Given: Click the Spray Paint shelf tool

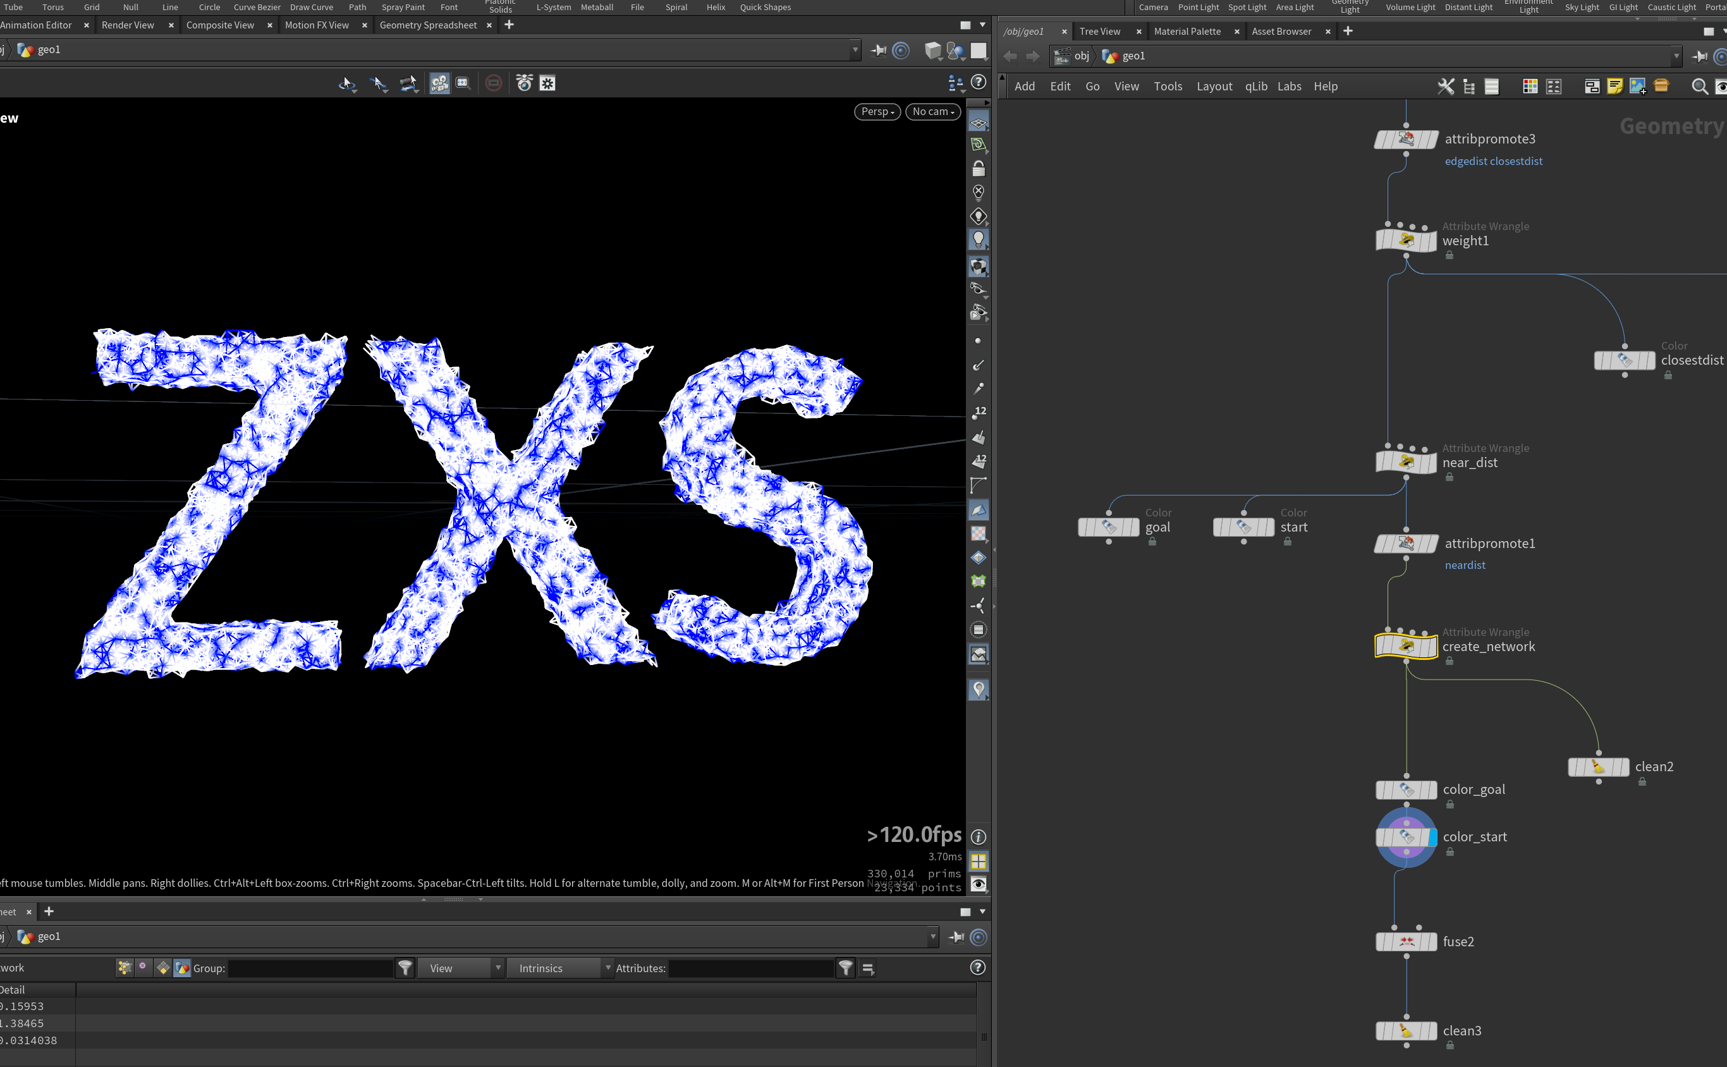Looking at the screenshot, I should [x=403, y=7].
